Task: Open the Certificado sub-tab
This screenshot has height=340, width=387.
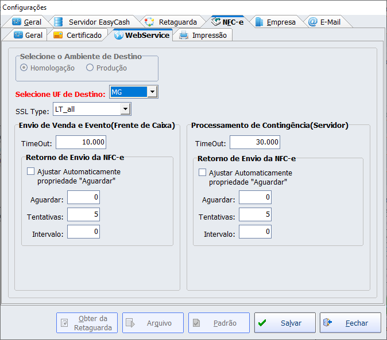Action: (x=78, y=35)
